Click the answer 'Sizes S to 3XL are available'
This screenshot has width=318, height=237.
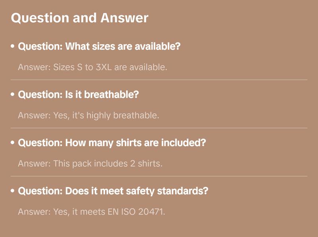(x=92, y=67)
